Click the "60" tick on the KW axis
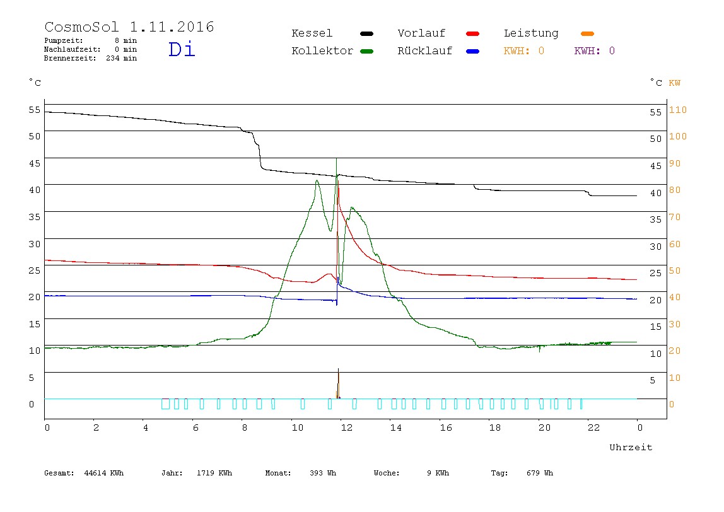This screenshot has height=512, width=724. 675,244
